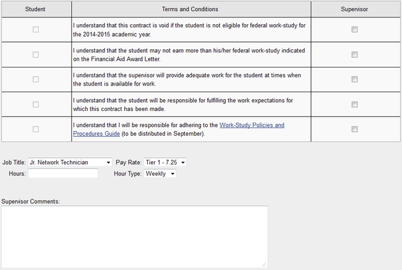Image resolution: width=402 pixels, height=270 pixels.
Task: Check Student box for contract void term
Action: (x=36, y=30)
